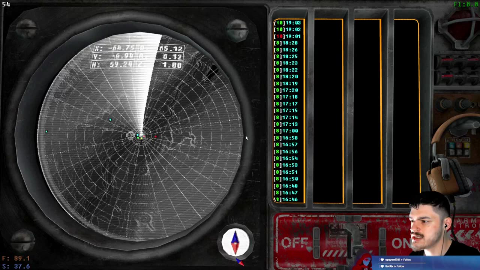
Task: Select signal entry [8]17:14
Action: pos(286,117)
